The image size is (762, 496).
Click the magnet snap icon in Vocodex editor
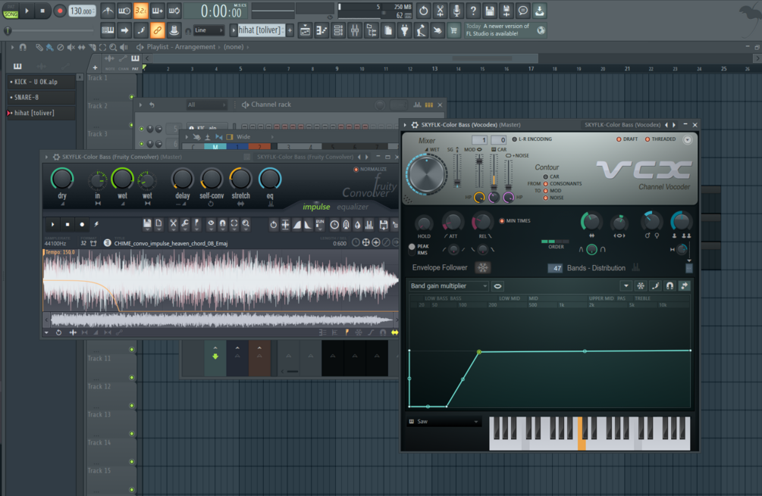pos(669,285)
